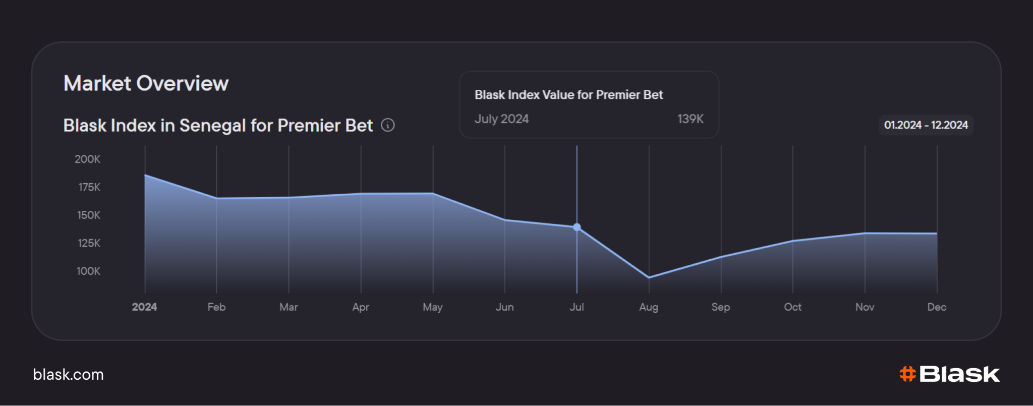Click the 2024 start label on the x-axis
The width and height of the screenshot is (1033, 406).
[x=144, y=307]
